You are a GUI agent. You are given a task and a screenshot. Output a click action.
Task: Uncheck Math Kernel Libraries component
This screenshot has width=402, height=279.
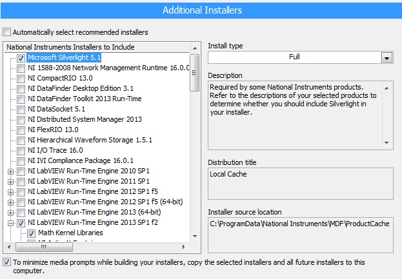coord(31,233)
